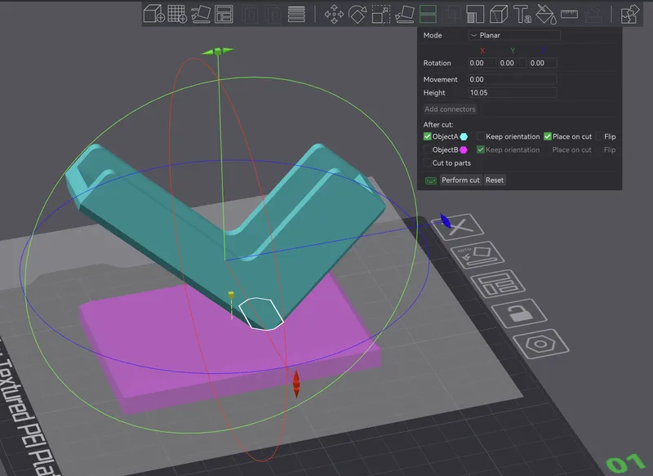Image resolution: width=653 pixels, height=476 pixels.
Task: Activate the Measure ruler tool
Action: coord(570,14)
